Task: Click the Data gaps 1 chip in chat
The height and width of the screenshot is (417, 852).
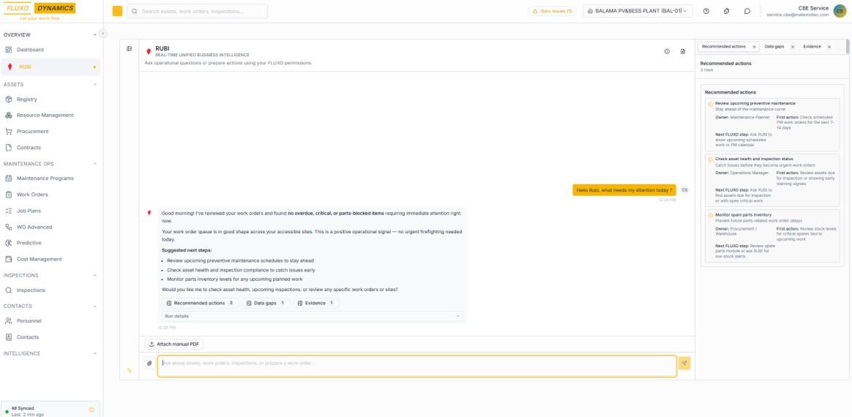Action: tap(265, 303)
